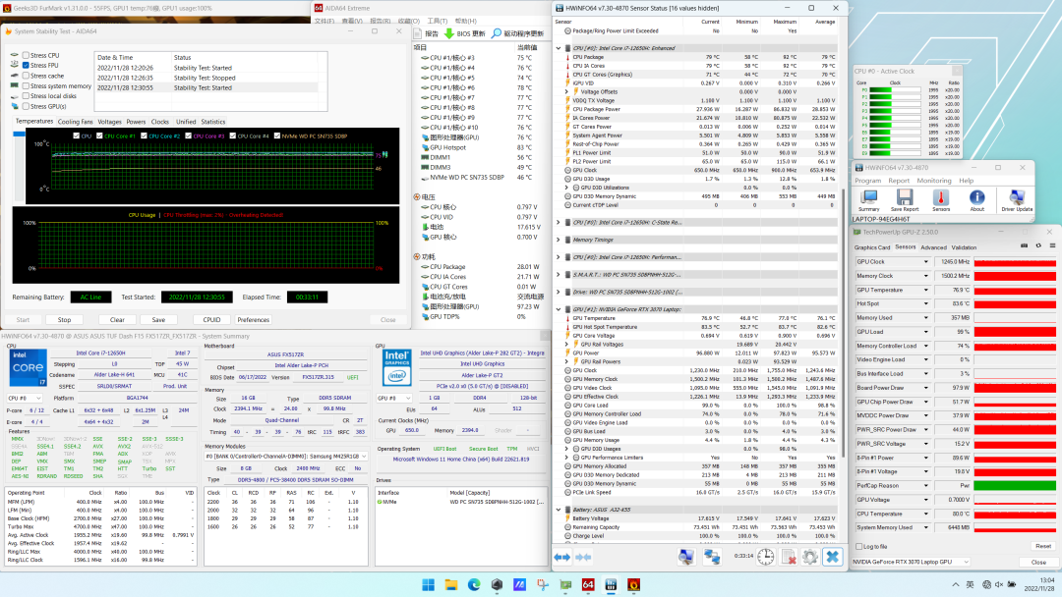Screen dimensions: 1062x597
Task: Toggle the Log to file checkbox
Action: pos(856,546)
